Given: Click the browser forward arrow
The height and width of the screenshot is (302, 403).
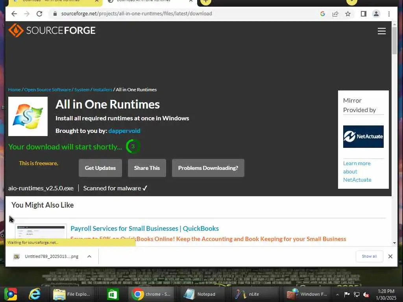Looking at the screenshot, I should (x=27, y=14).
